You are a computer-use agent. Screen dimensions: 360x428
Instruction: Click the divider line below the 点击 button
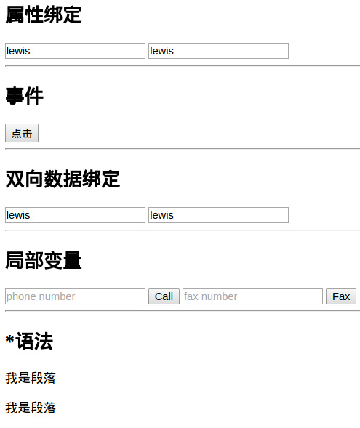[x=183, y=149]
